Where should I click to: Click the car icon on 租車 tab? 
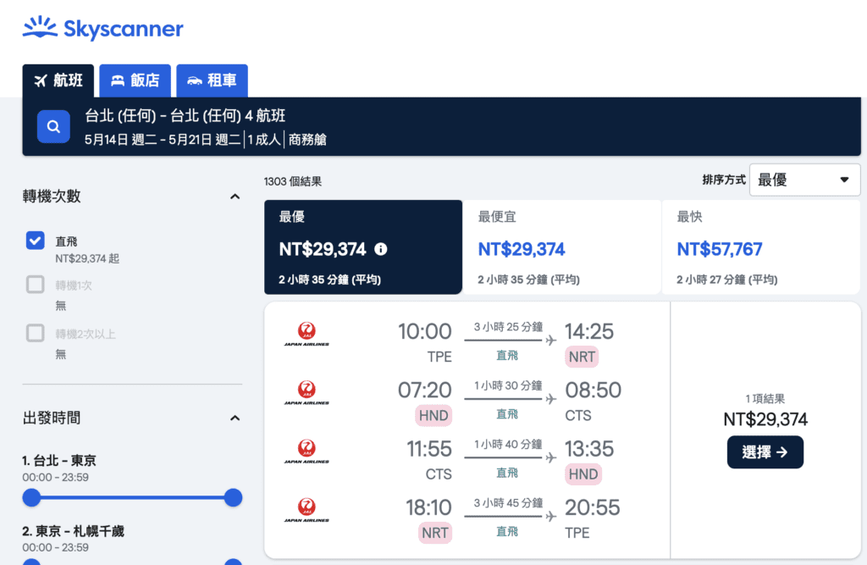point(195,80)
